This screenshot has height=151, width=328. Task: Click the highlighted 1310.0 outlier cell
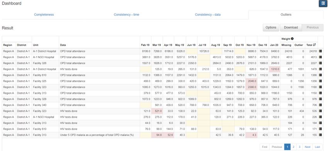pos(274,69)
